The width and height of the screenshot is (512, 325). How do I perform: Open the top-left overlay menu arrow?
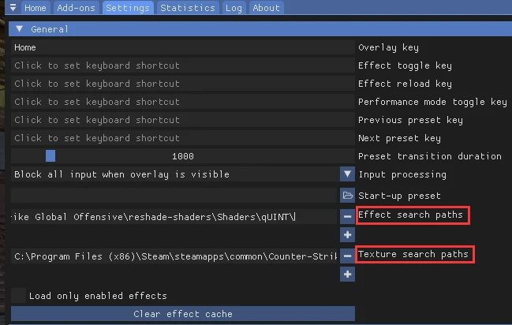(13, 8)
